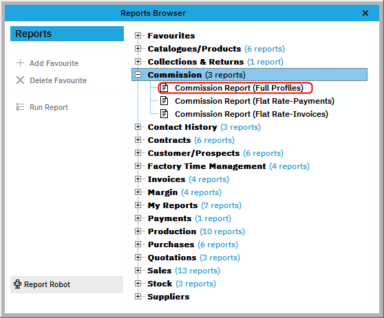Expand the Catalogues/Products category
The image size is (384, 318).
click(138, 48)
